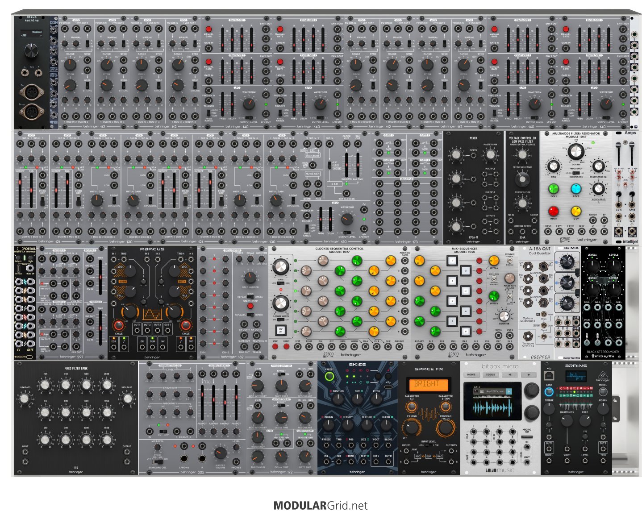Click the TOOLS button on bitbox micro
642x515 pixels.
[491, 375]
